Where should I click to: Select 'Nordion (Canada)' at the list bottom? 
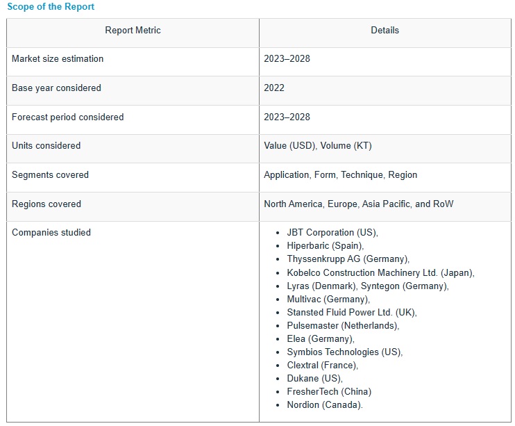(324, 405)
